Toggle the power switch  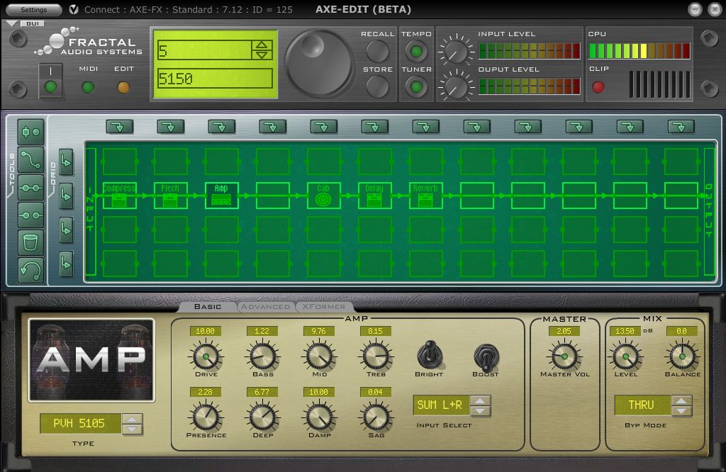(x=50, y=81)
